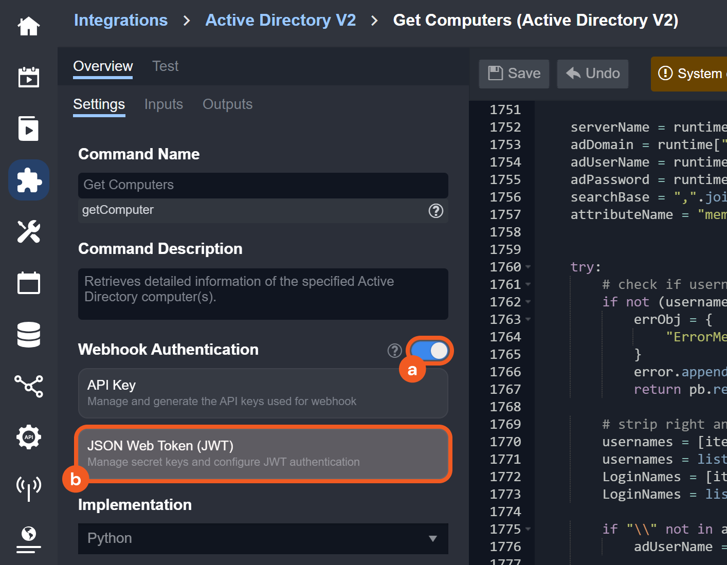Click the connected-nodes graph icon
The image size is (727, 565).
click(x=29, y=386)
